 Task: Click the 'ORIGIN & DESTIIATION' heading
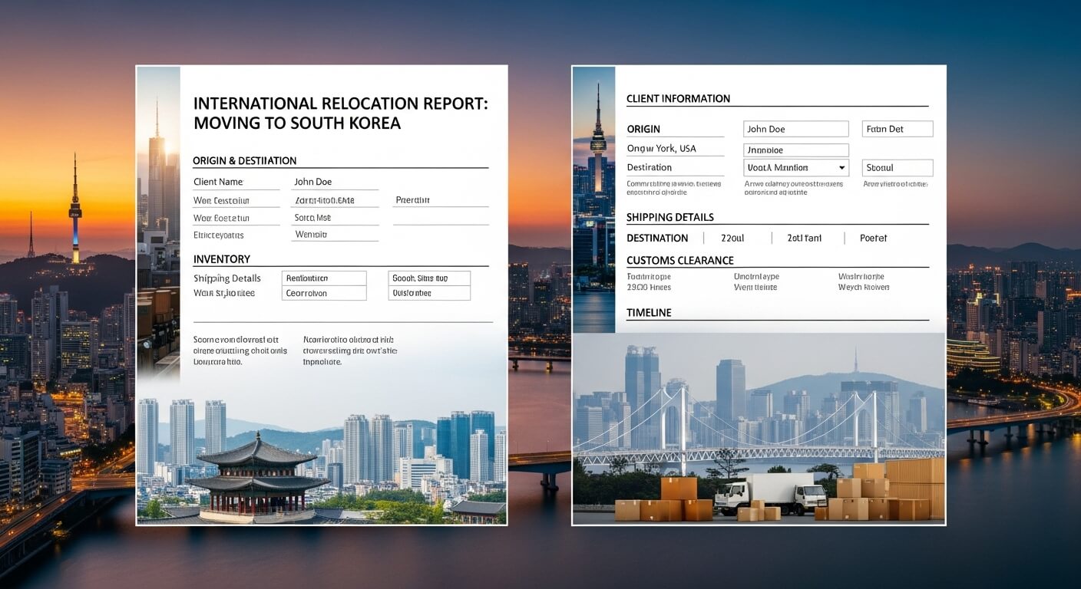pyautogui.click(x=245, y=161)
